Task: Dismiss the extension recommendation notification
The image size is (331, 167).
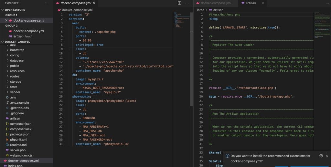Action: [327, 156]
